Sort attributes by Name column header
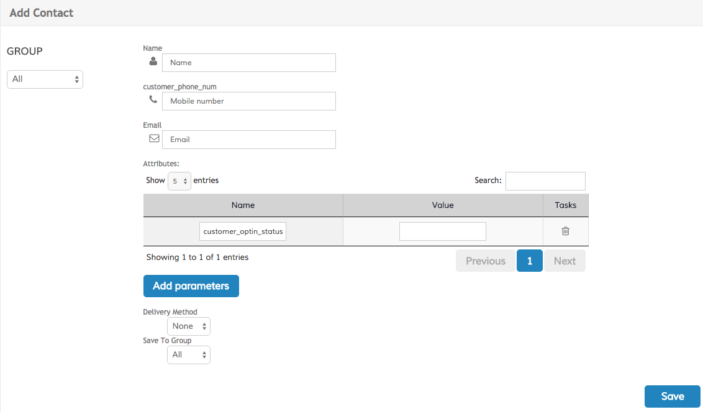 point(243,205)
